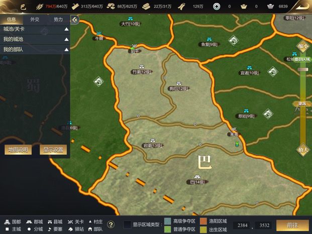Click the round coin icon in top bar
312x234 pixels.
(217, 7)
